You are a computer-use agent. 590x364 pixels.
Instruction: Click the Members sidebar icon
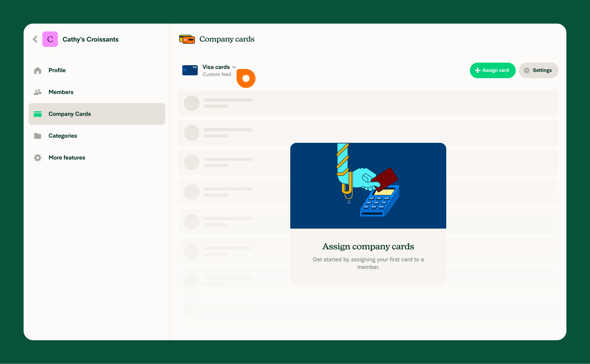37,92
